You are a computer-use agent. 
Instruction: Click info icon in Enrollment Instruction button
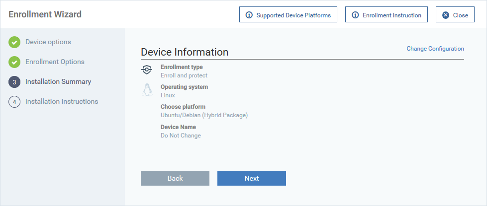(x=355, y=15)
